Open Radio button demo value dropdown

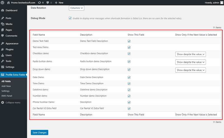point(191,62)
